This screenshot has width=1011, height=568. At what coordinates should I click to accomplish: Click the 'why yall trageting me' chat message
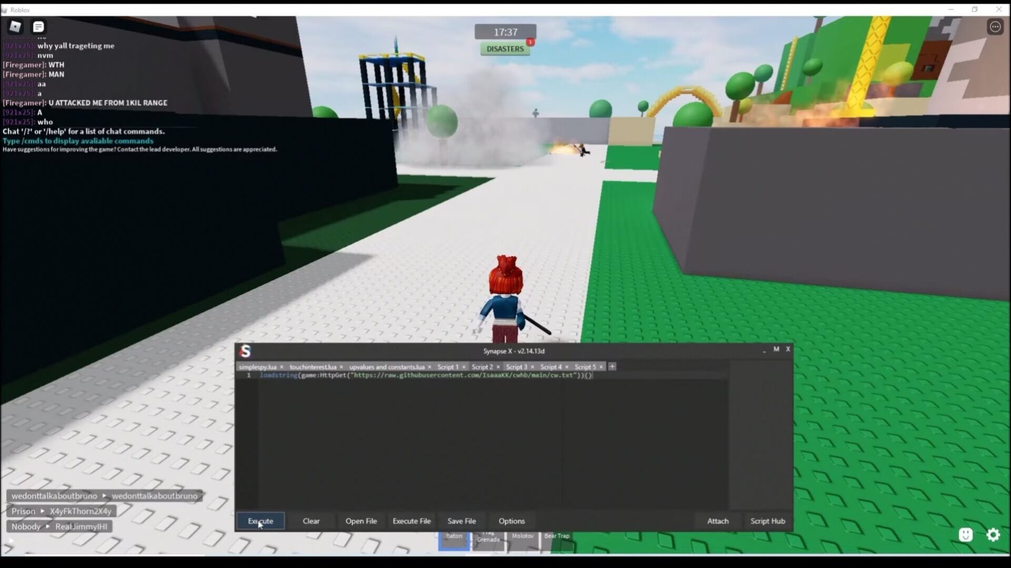[76, 46]
